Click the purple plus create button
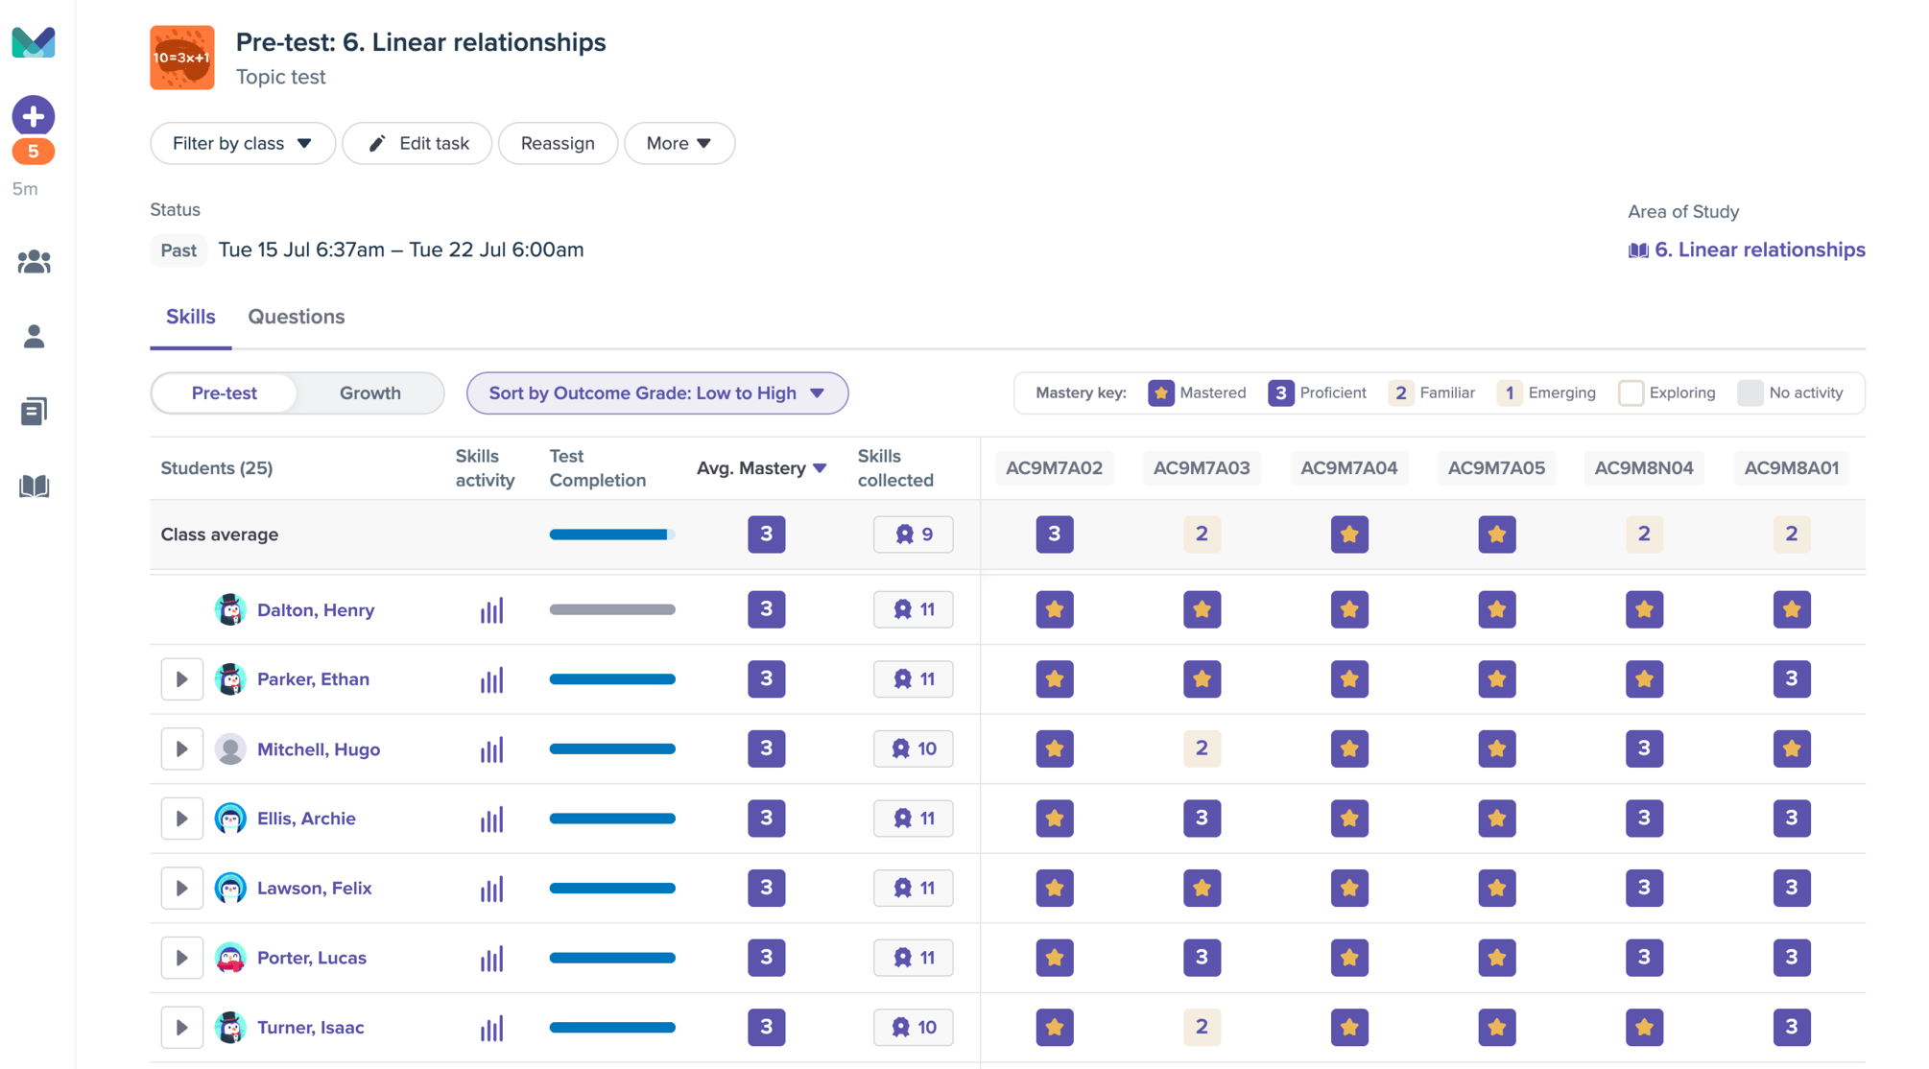 [x=33, y=115]
